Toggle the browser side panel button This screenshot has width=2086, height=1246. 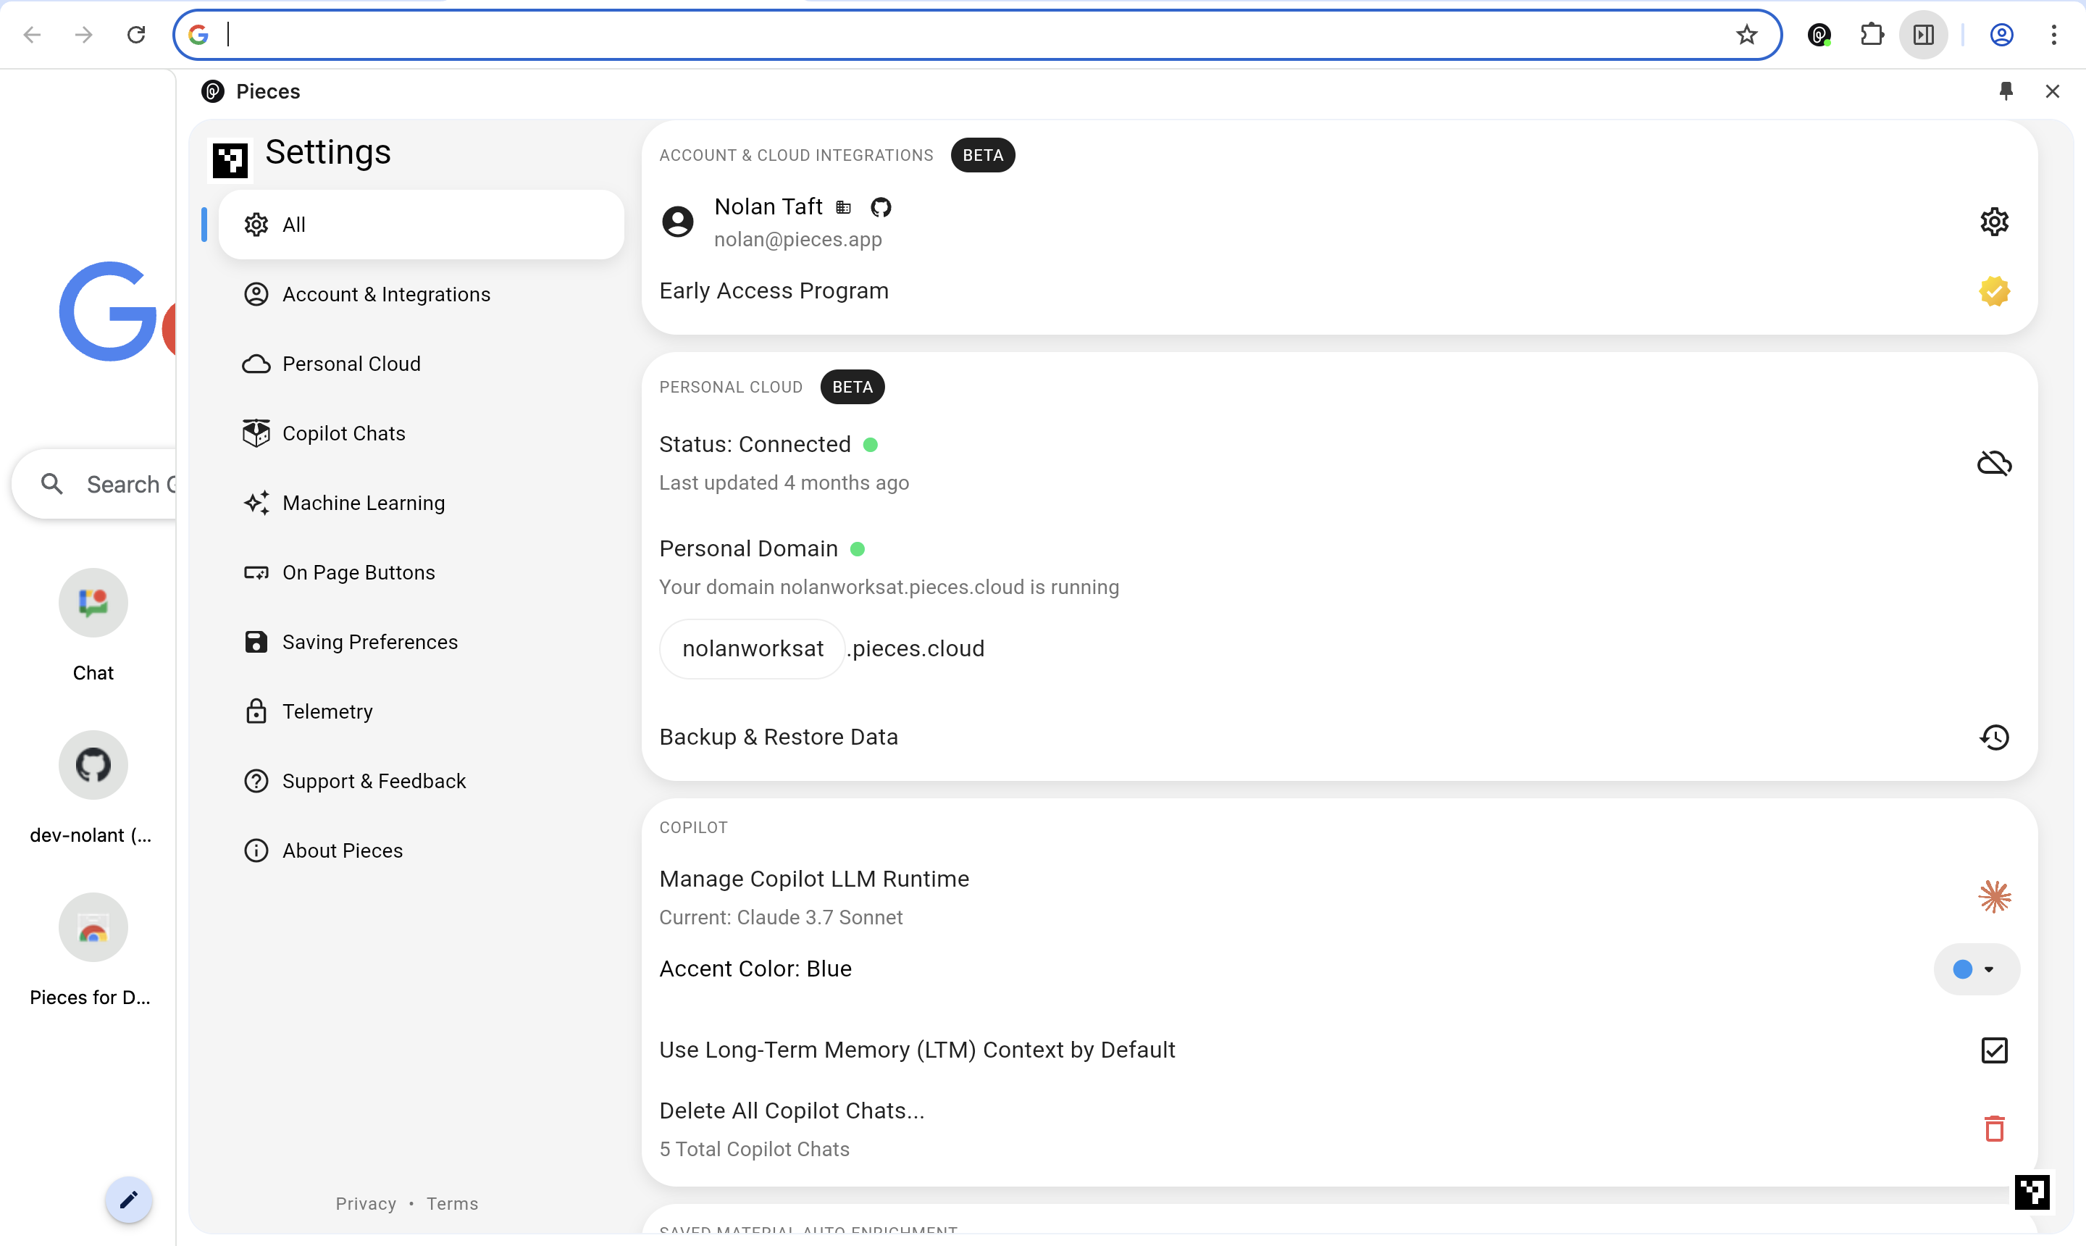[x=1923, y=35]
